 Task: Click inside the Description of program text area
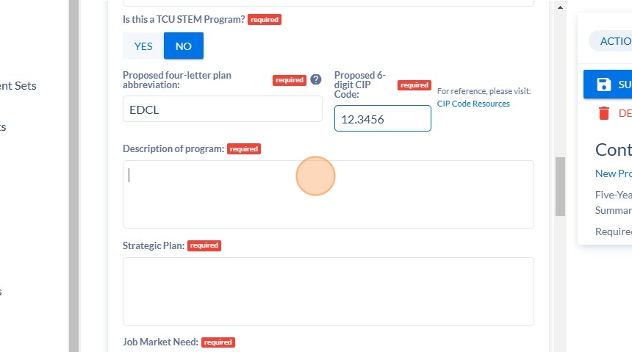point(328,194)
